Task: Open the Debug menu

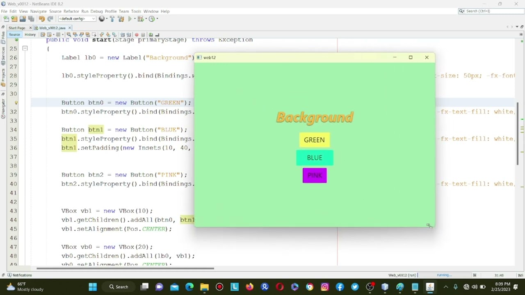Action: tap(96, 11)
